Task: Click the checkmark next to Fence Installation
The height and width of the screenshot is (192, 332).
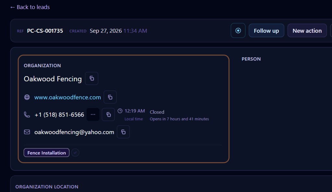Action: 75,153
